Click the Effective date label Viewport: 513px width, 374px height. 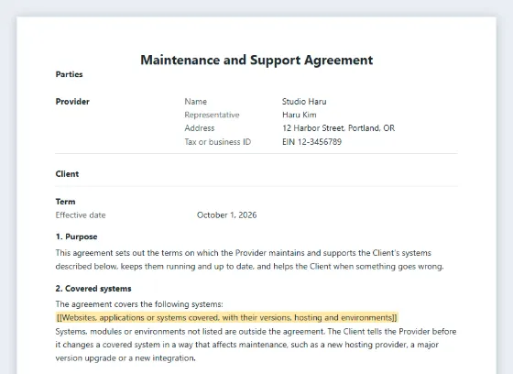pyautogui.click(x=81, y=215)
